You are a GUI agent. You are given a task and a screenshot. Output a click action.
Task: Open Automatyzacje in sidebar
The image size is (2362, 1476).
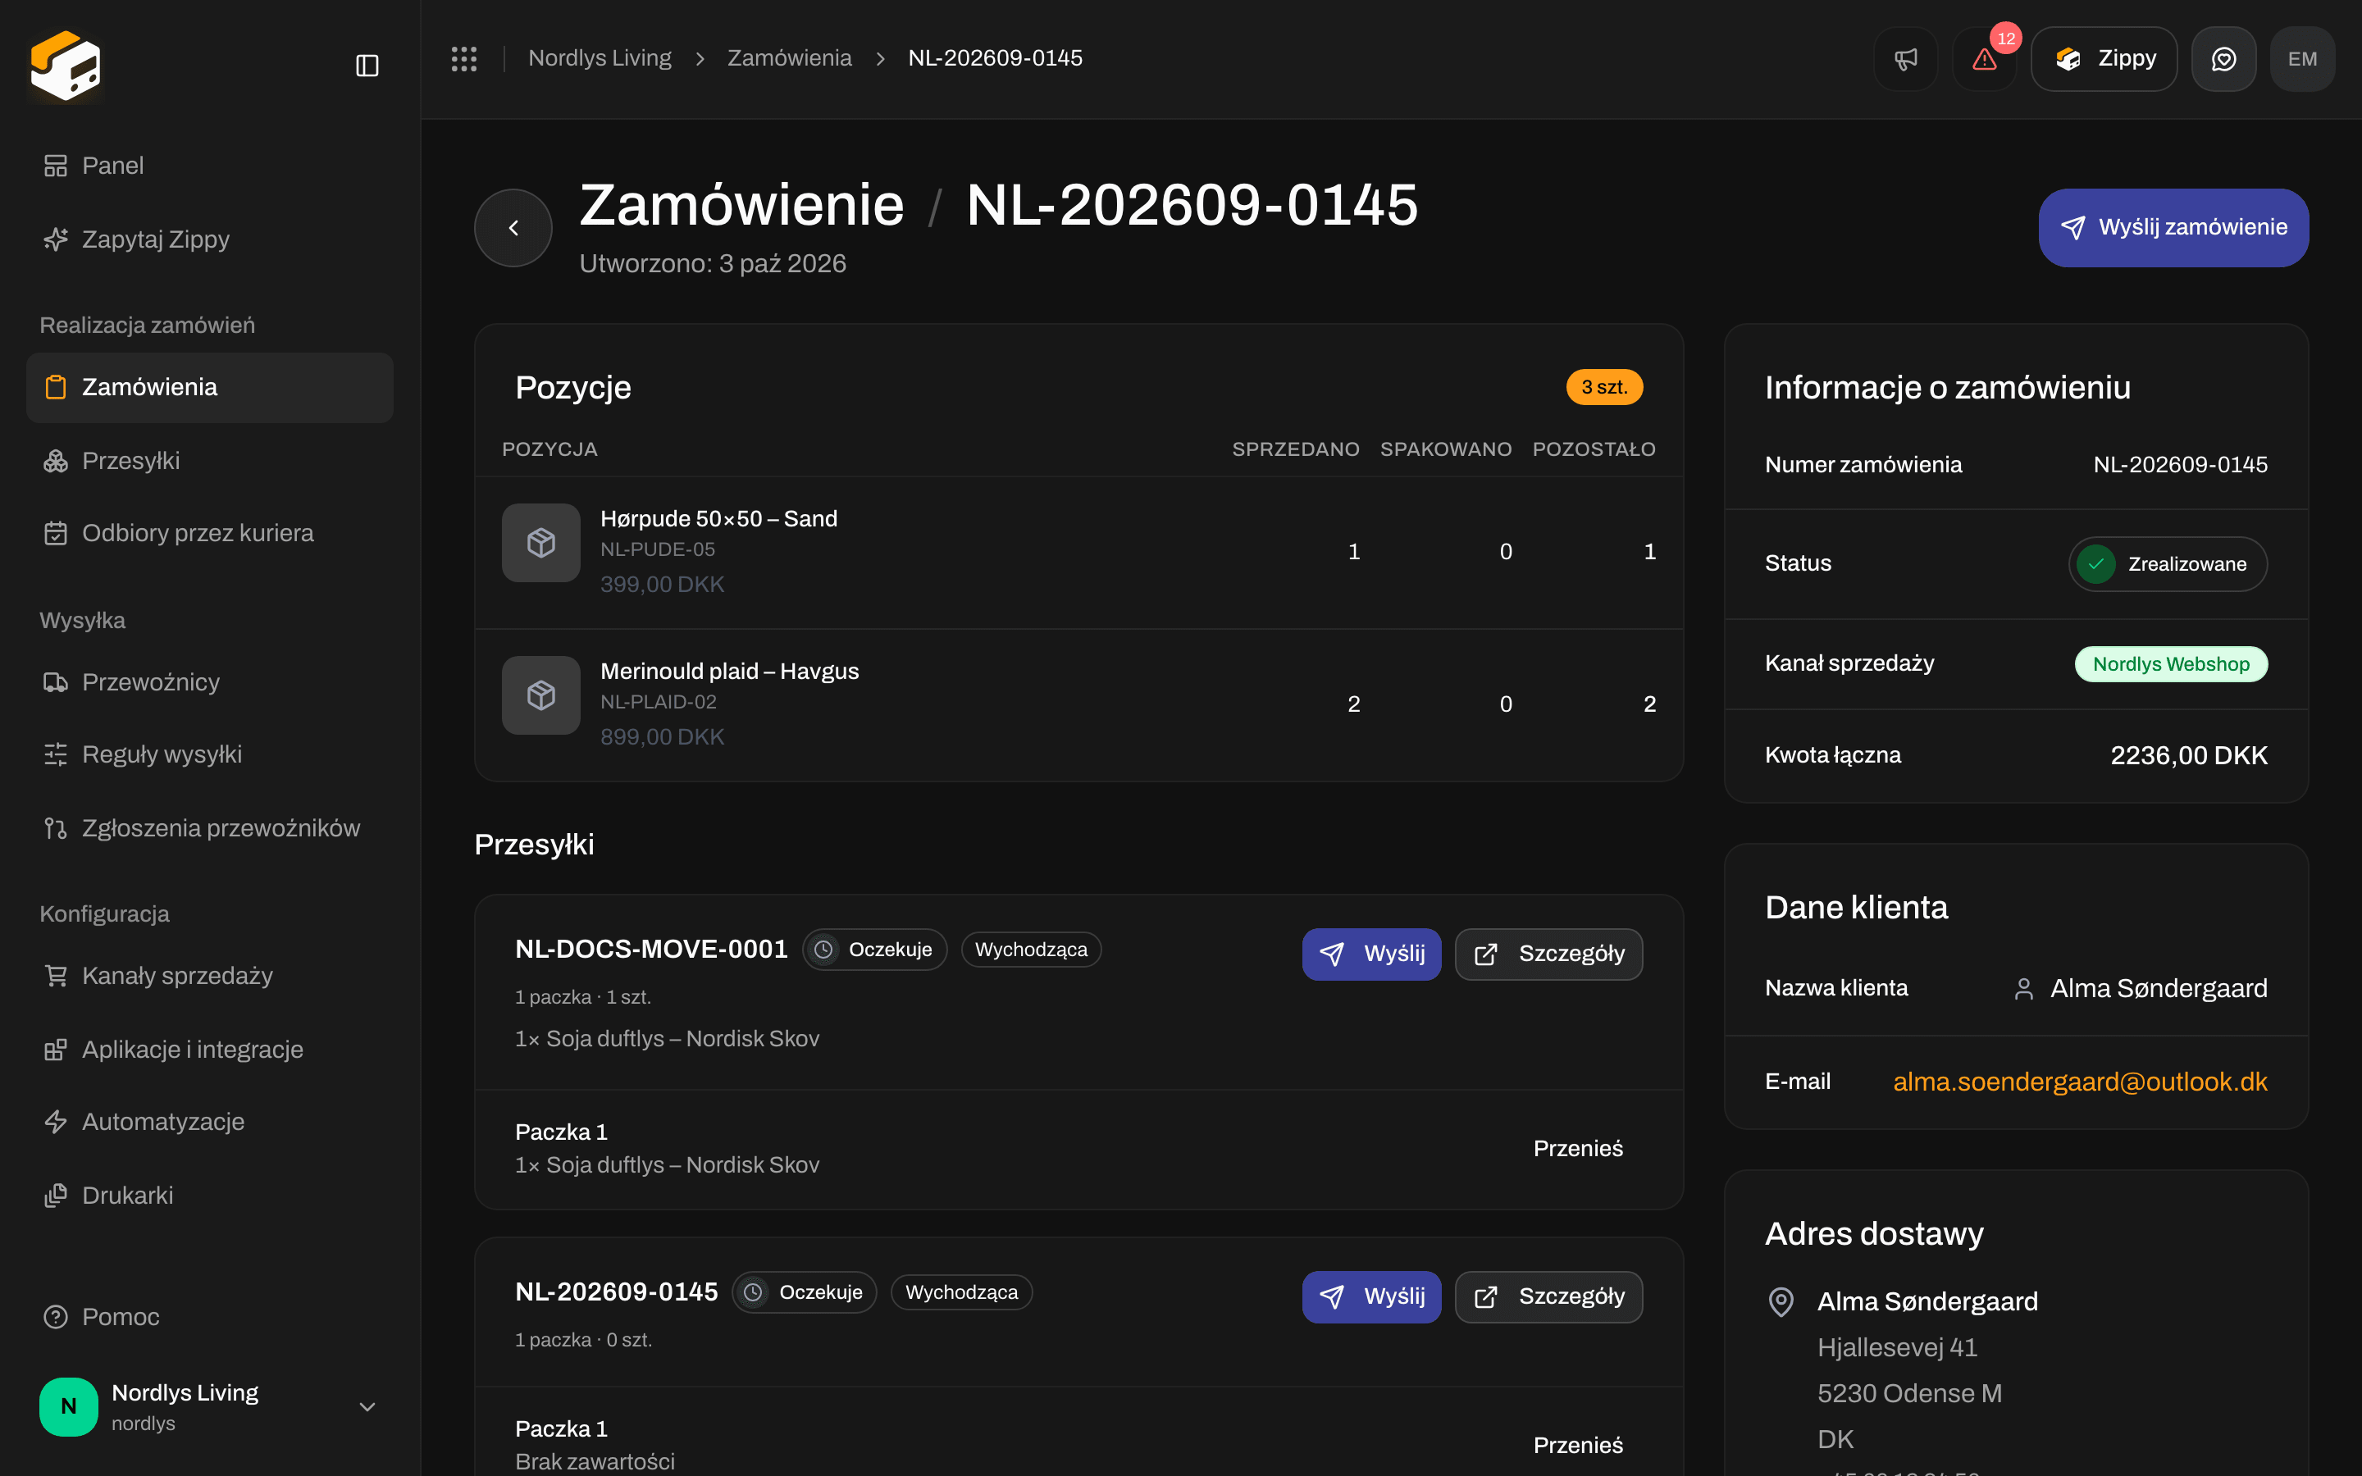click(210, 1122)
